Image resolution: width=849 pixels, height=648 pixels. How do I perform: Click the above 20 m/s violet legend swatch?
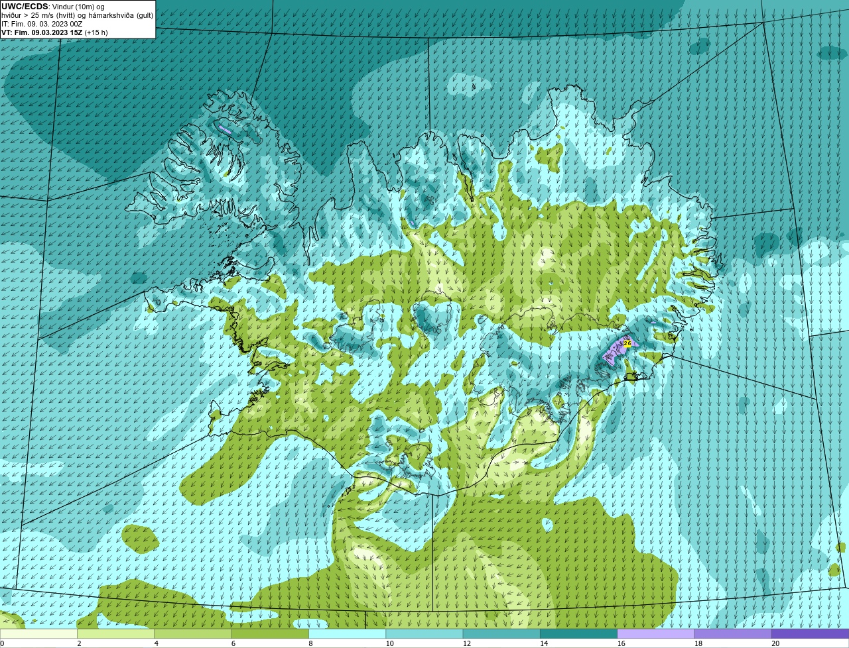810,633
